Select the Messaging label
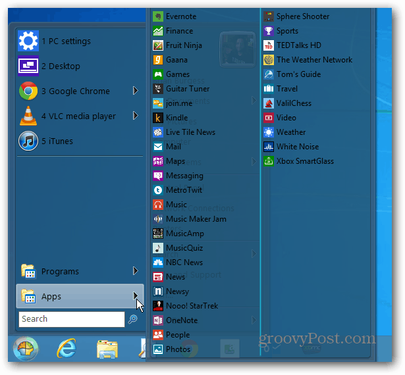 click(184, 176)
